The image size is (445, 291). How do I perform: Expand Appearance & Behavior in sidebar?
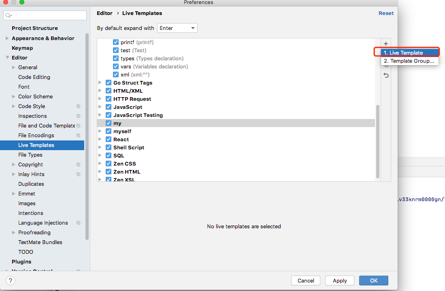tap(7, 38)
